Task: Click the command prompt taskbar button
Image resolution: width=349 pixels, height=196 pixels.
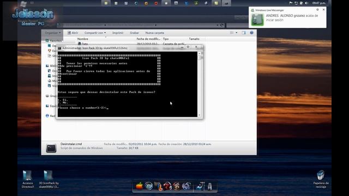Action: pyautogui.click(x=226, y=3)
